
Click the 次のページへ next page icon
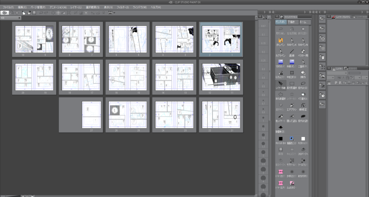point(303,151)
